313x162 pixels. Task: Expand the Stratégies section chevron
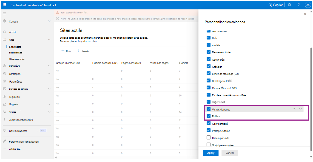pyautogui.click(x=49, y=73)
